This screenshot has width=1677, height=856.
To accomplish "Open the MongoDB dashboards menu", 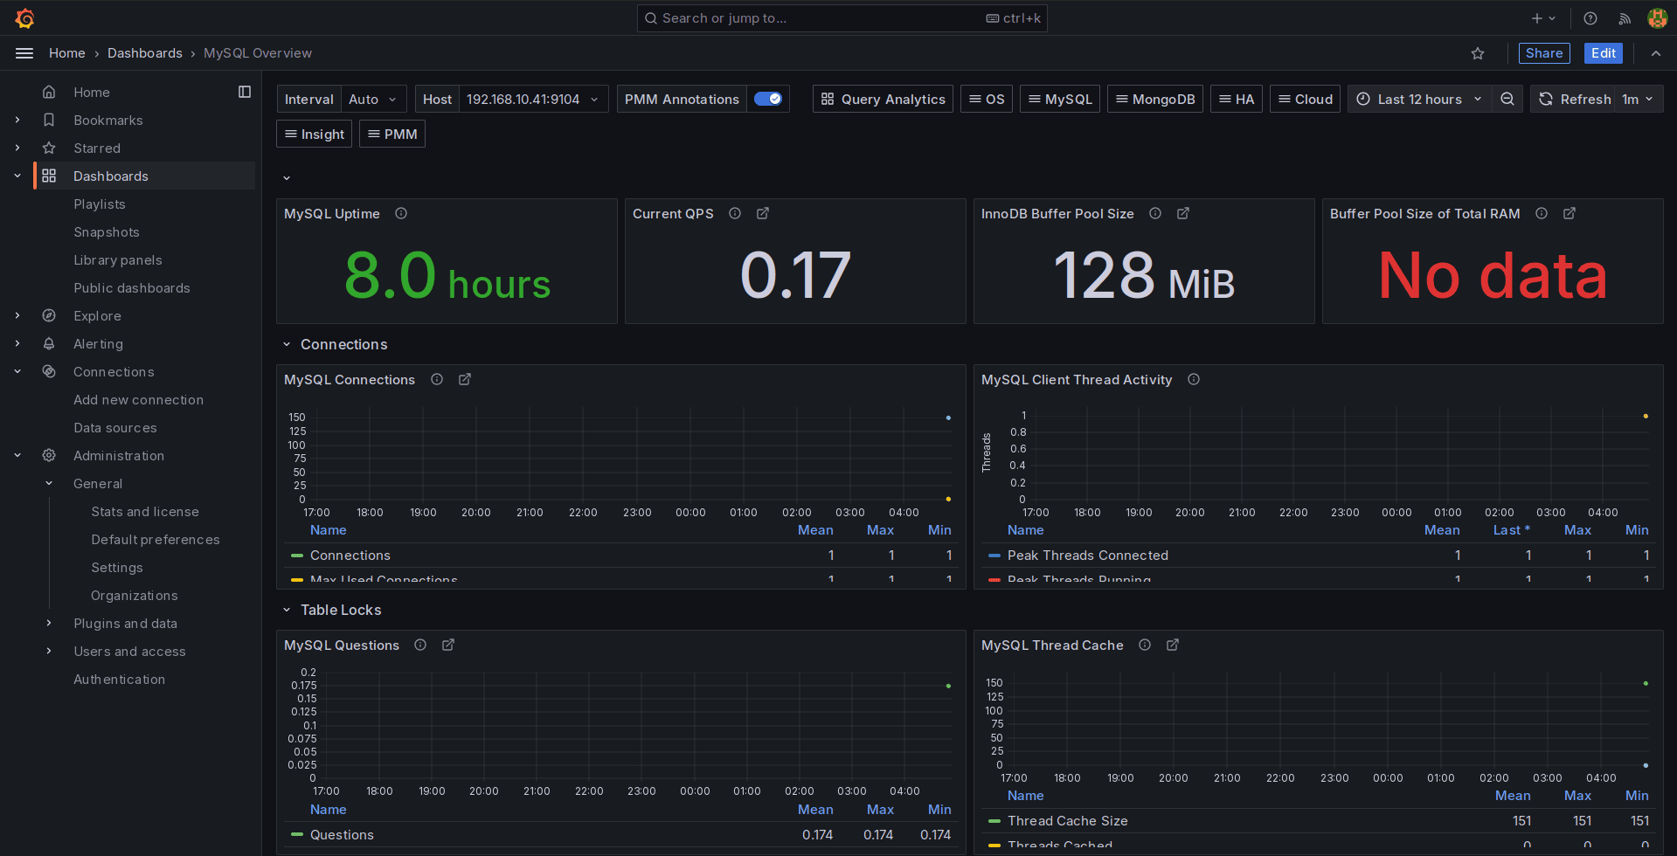I will point(1154,99).
